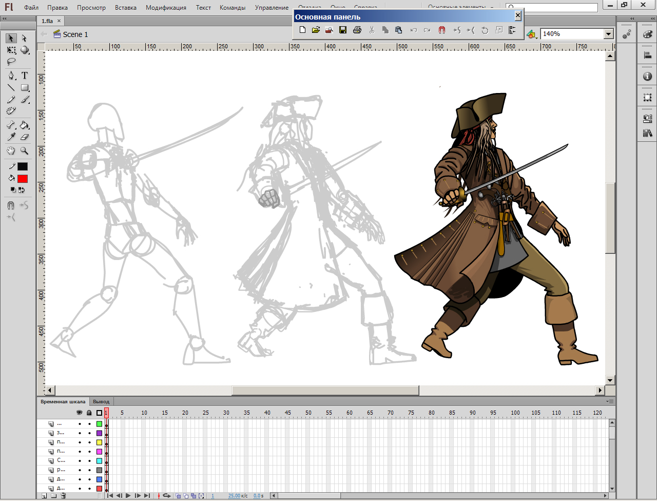
Task: Open the Правка menu
Action: click(x=57, y=8)
